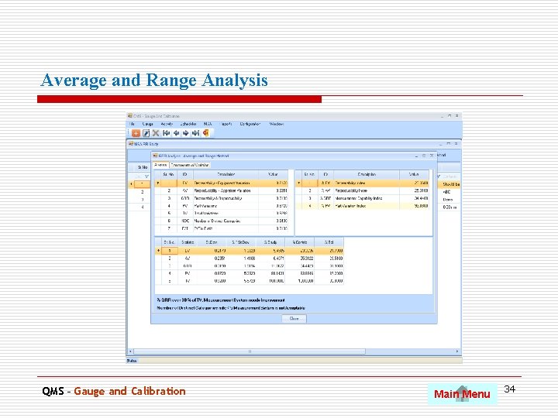Open the Activity menu

[x=167, y=124]
